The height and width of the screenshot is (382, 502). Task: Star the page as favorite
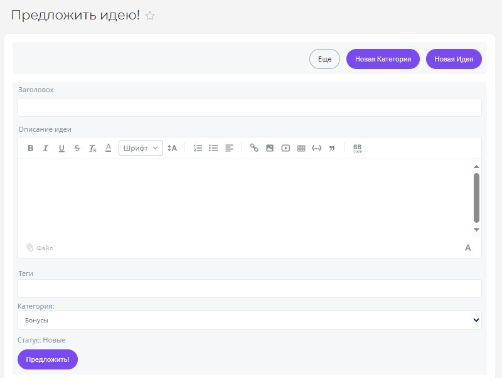pyautogui.click(x=150, y=16)
